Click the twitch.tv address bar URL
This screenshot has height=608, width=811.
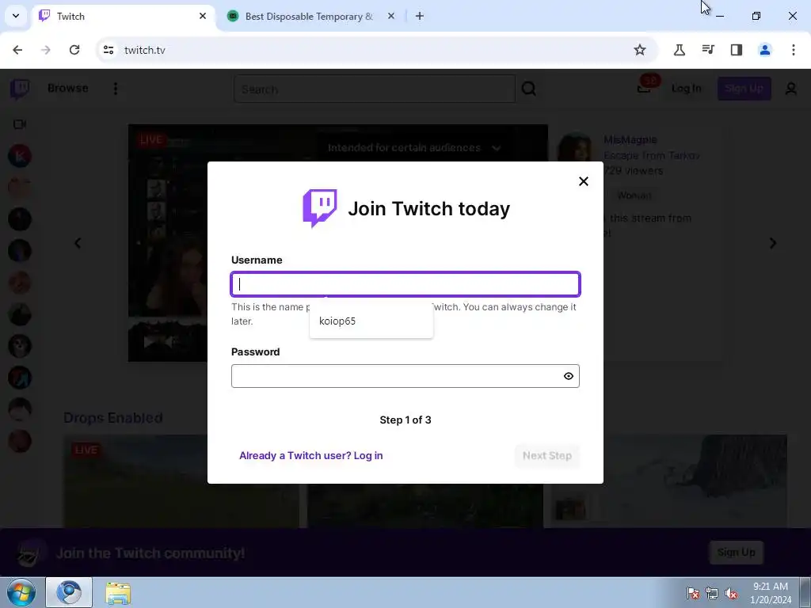(x=145, y=50)
